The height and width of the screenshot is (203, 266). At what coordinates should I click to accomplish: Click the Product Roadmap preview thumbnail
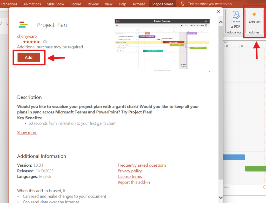162,45
